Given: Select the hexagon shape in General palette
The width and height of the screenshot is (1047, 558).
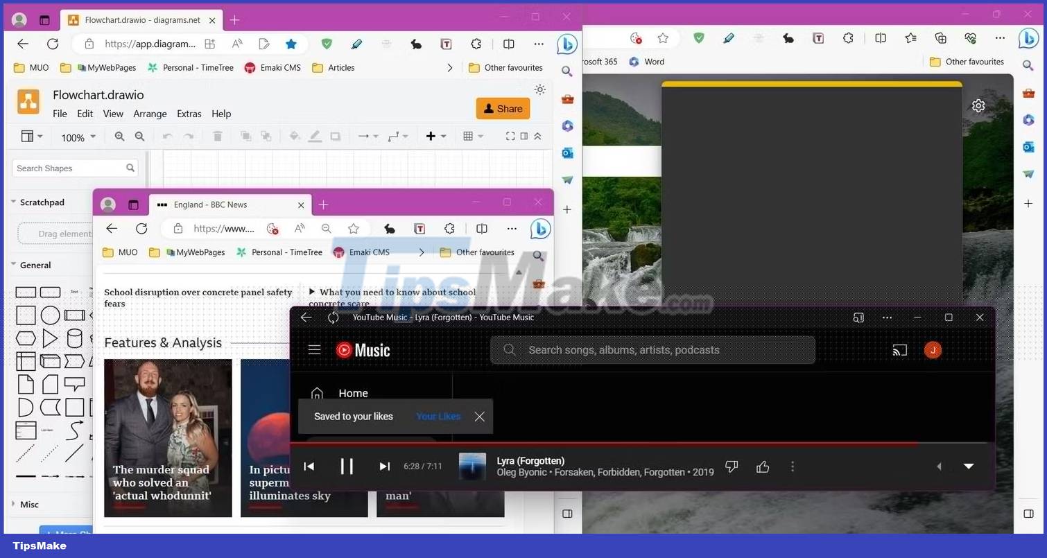Looking at the screenshot, I should pos(26,339).
